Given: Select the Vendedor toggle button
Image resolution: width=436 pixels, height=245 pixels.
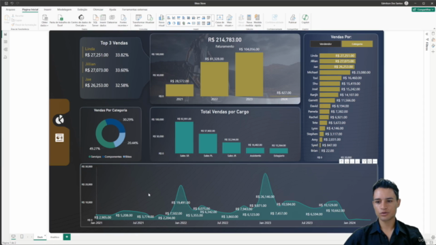Looking at the screenshot, I should coord(326,44).
